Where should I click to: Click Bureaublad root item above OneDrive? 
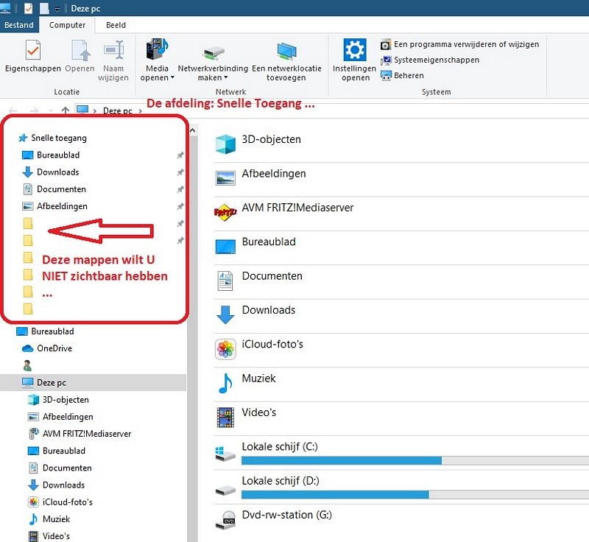(x=46, y=331)
